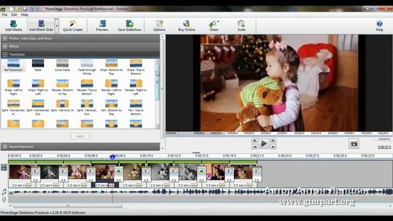Pick Fan - Top to Bottom transition
The height and width of the screenshot is (221, 393).
(136, 107)
